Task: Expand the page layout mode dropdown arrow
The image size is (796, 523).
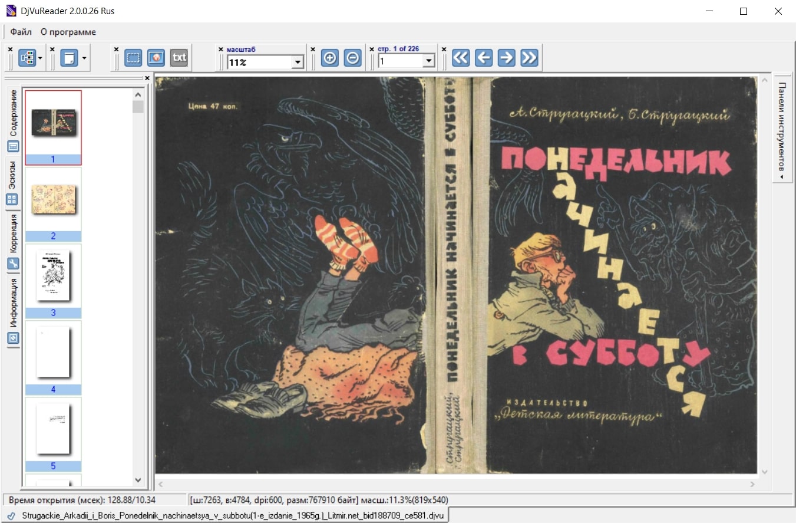Action: click(40, 58)
